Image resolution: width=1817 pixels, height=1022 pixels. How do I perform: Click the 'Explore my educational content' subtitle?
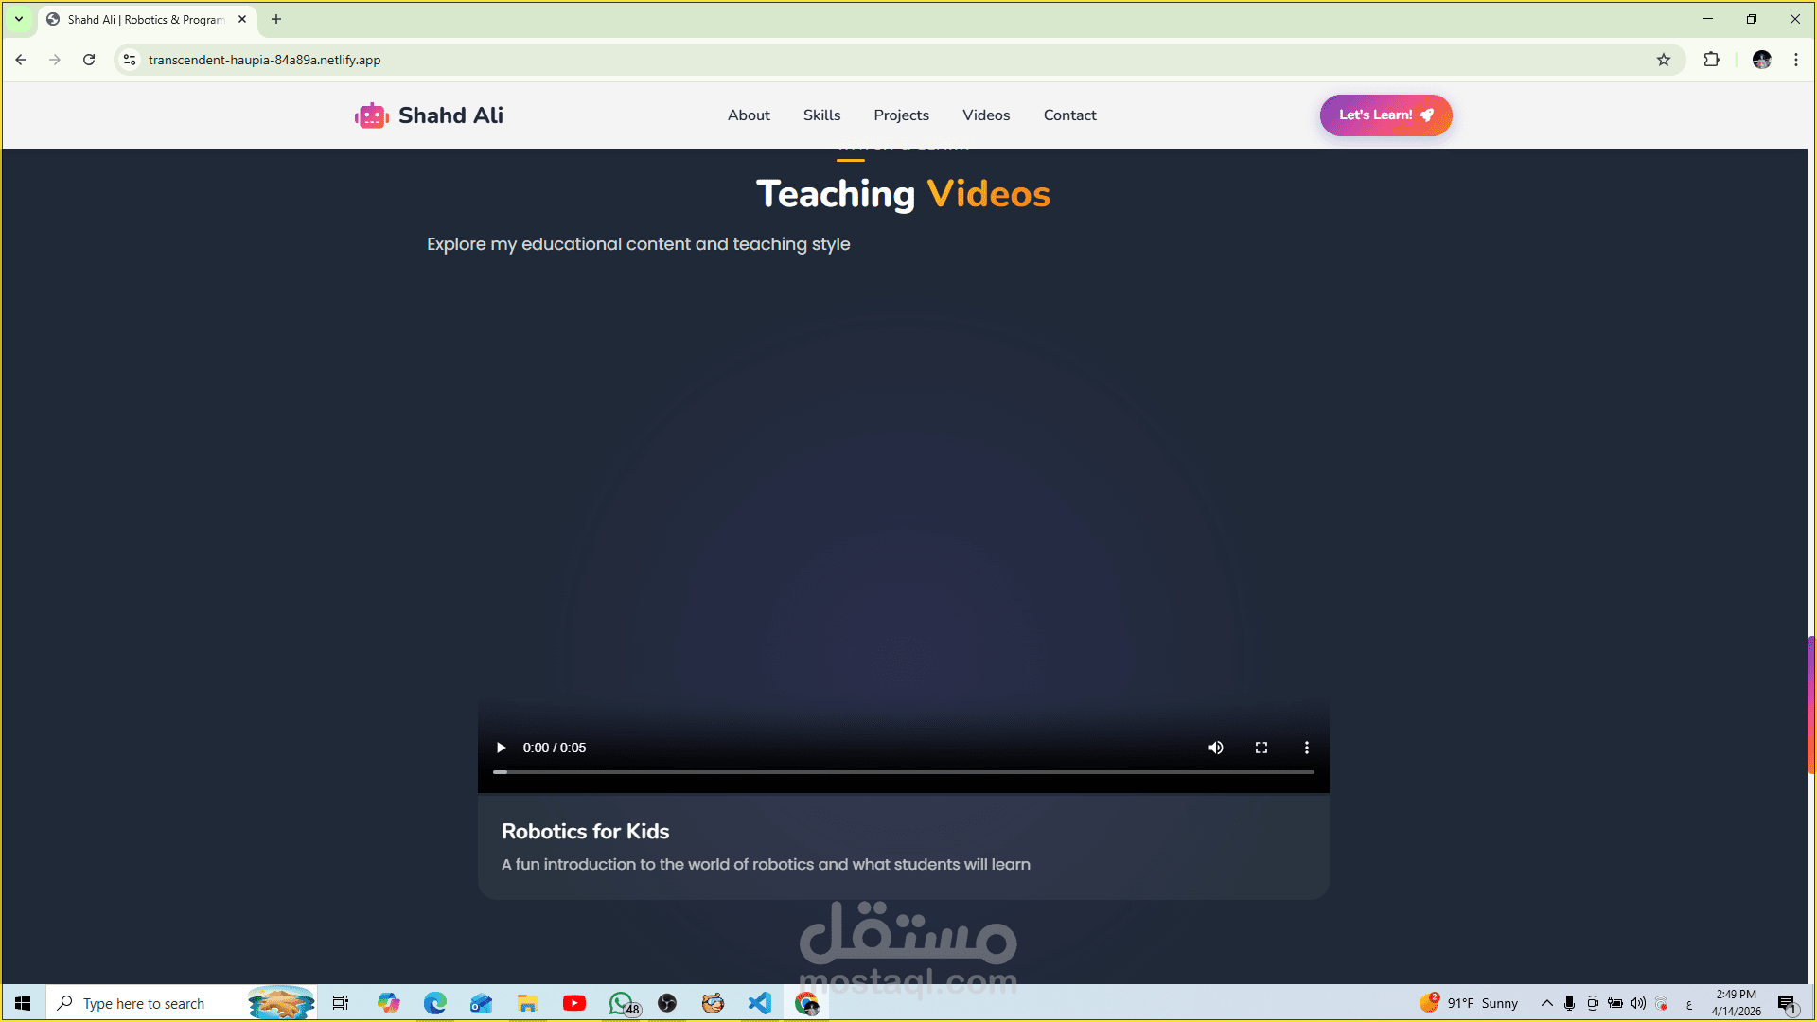click(x=638, y=244)
